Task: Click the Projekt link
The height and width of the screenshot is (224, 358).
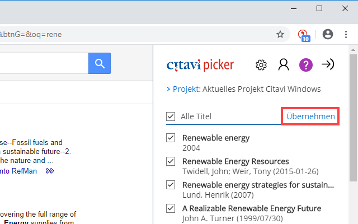Action: (x=186, y=88)
